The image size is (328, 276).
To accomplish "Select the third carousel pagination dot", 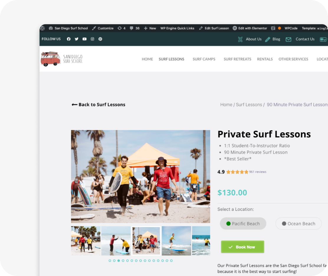I will 119,261.
